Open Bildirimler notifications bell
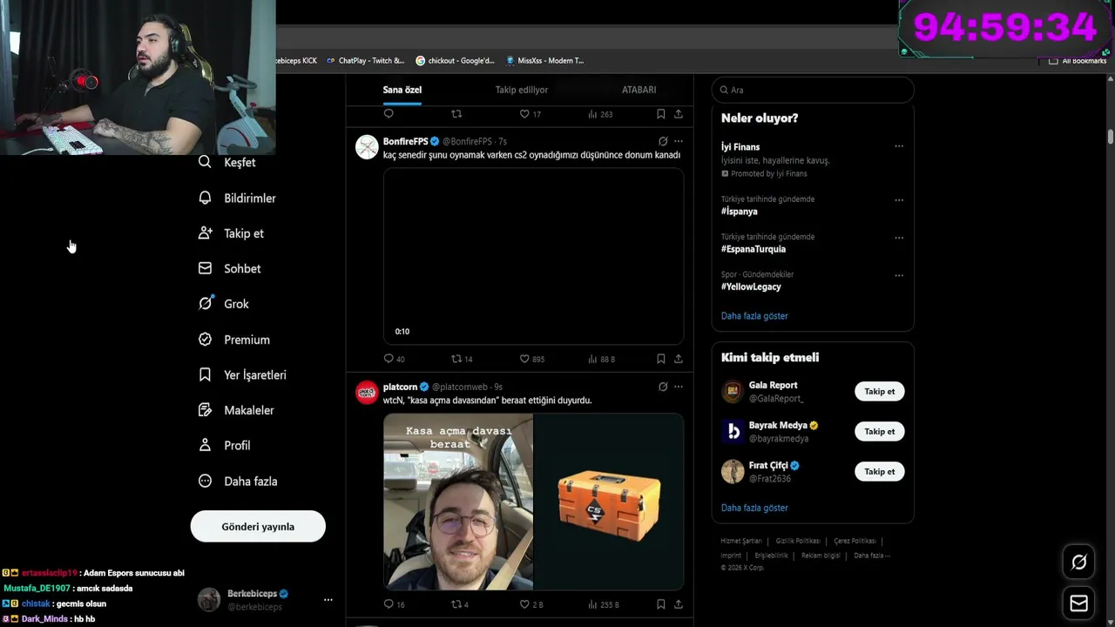This screenshot has width=1115, height=627. [x=238, y=198]
